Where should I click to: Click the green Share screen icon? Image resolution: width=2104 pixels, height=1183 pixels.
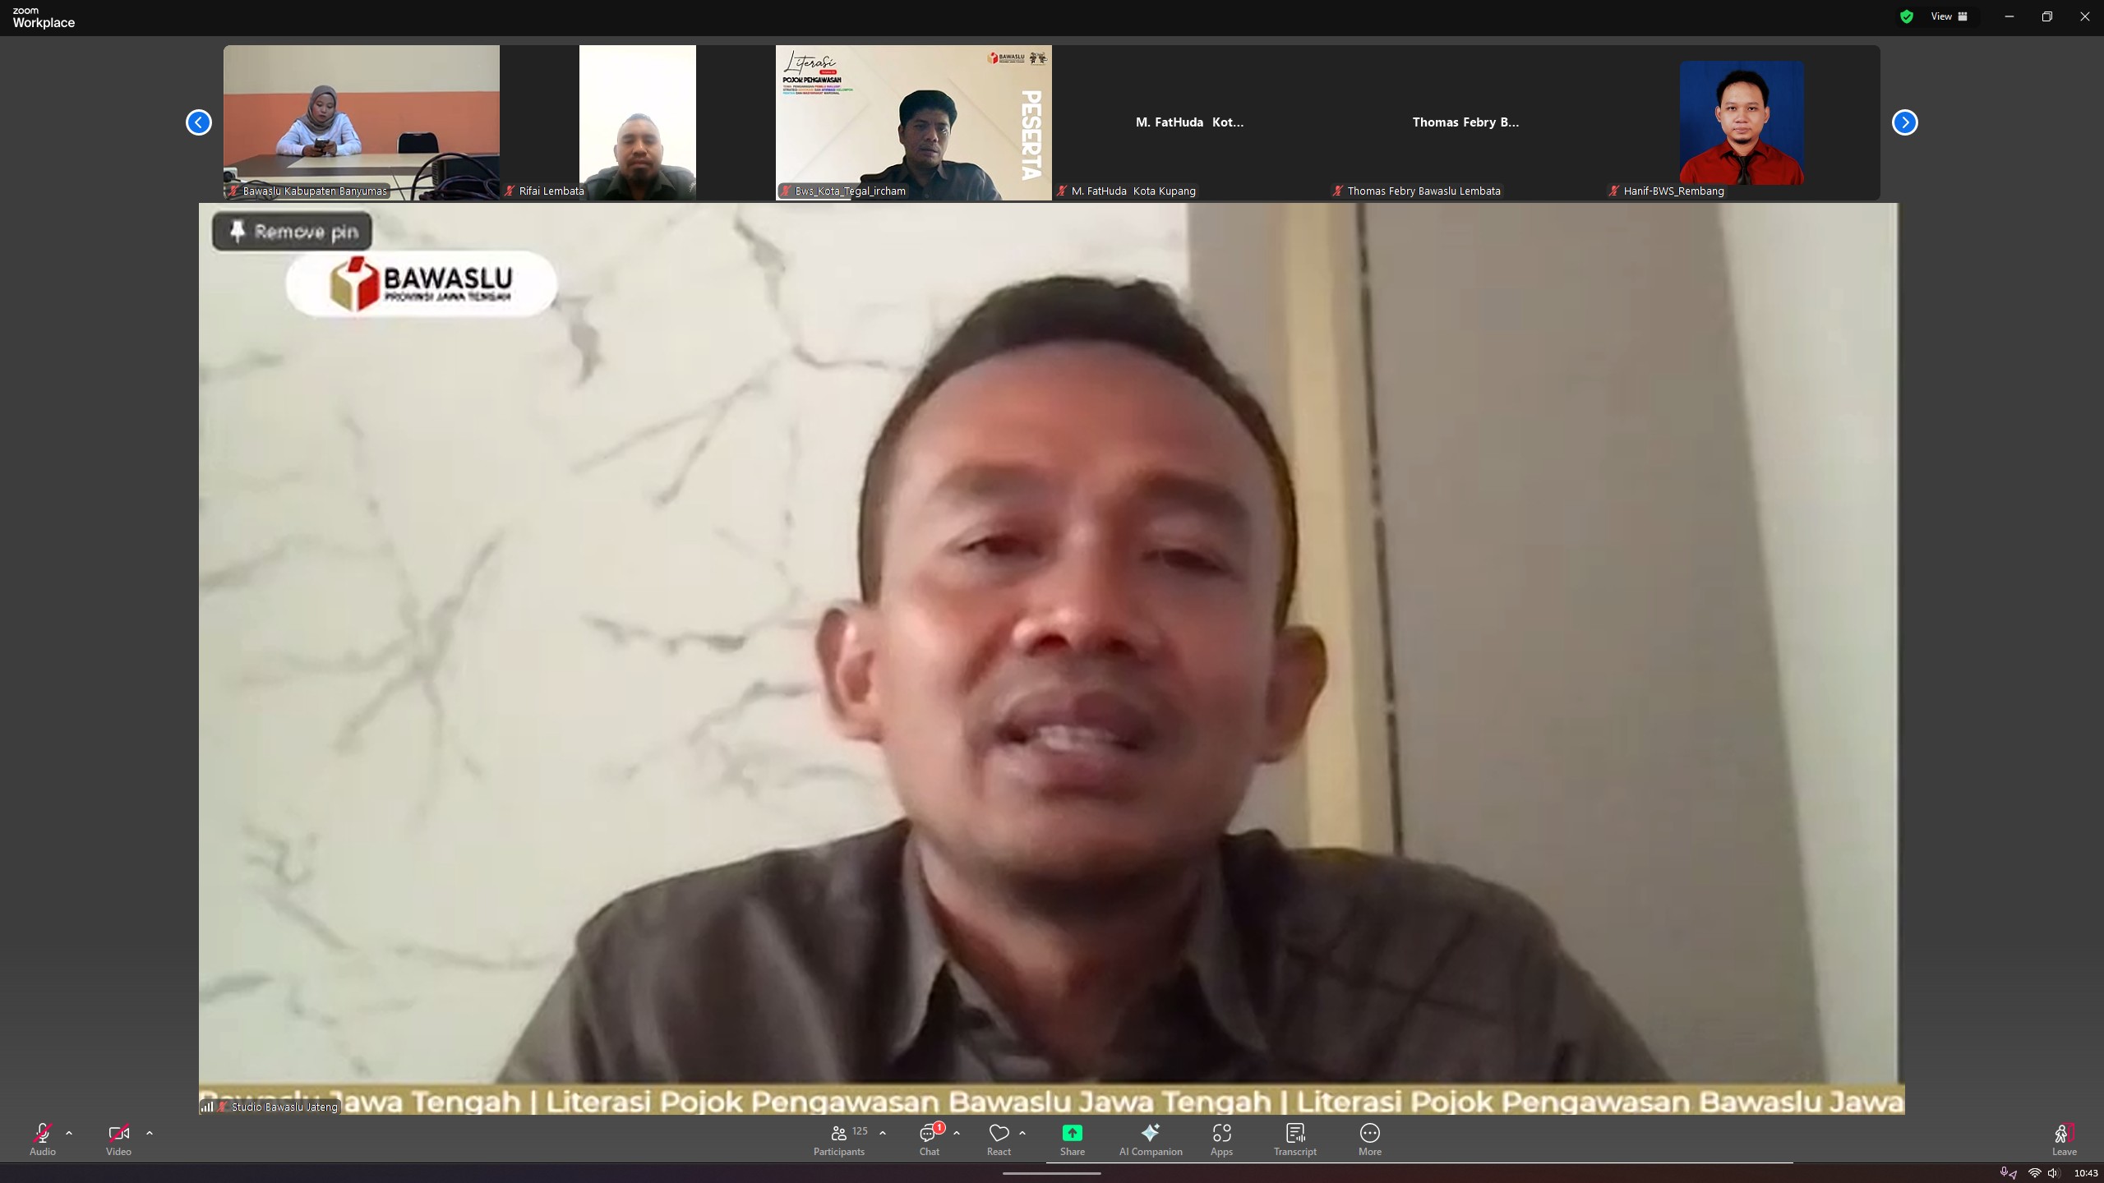(x=1072, y=1133)
